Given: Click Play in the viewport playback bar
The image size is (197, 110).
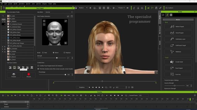Looking at the screenshot, I should [x=89, y=87].
